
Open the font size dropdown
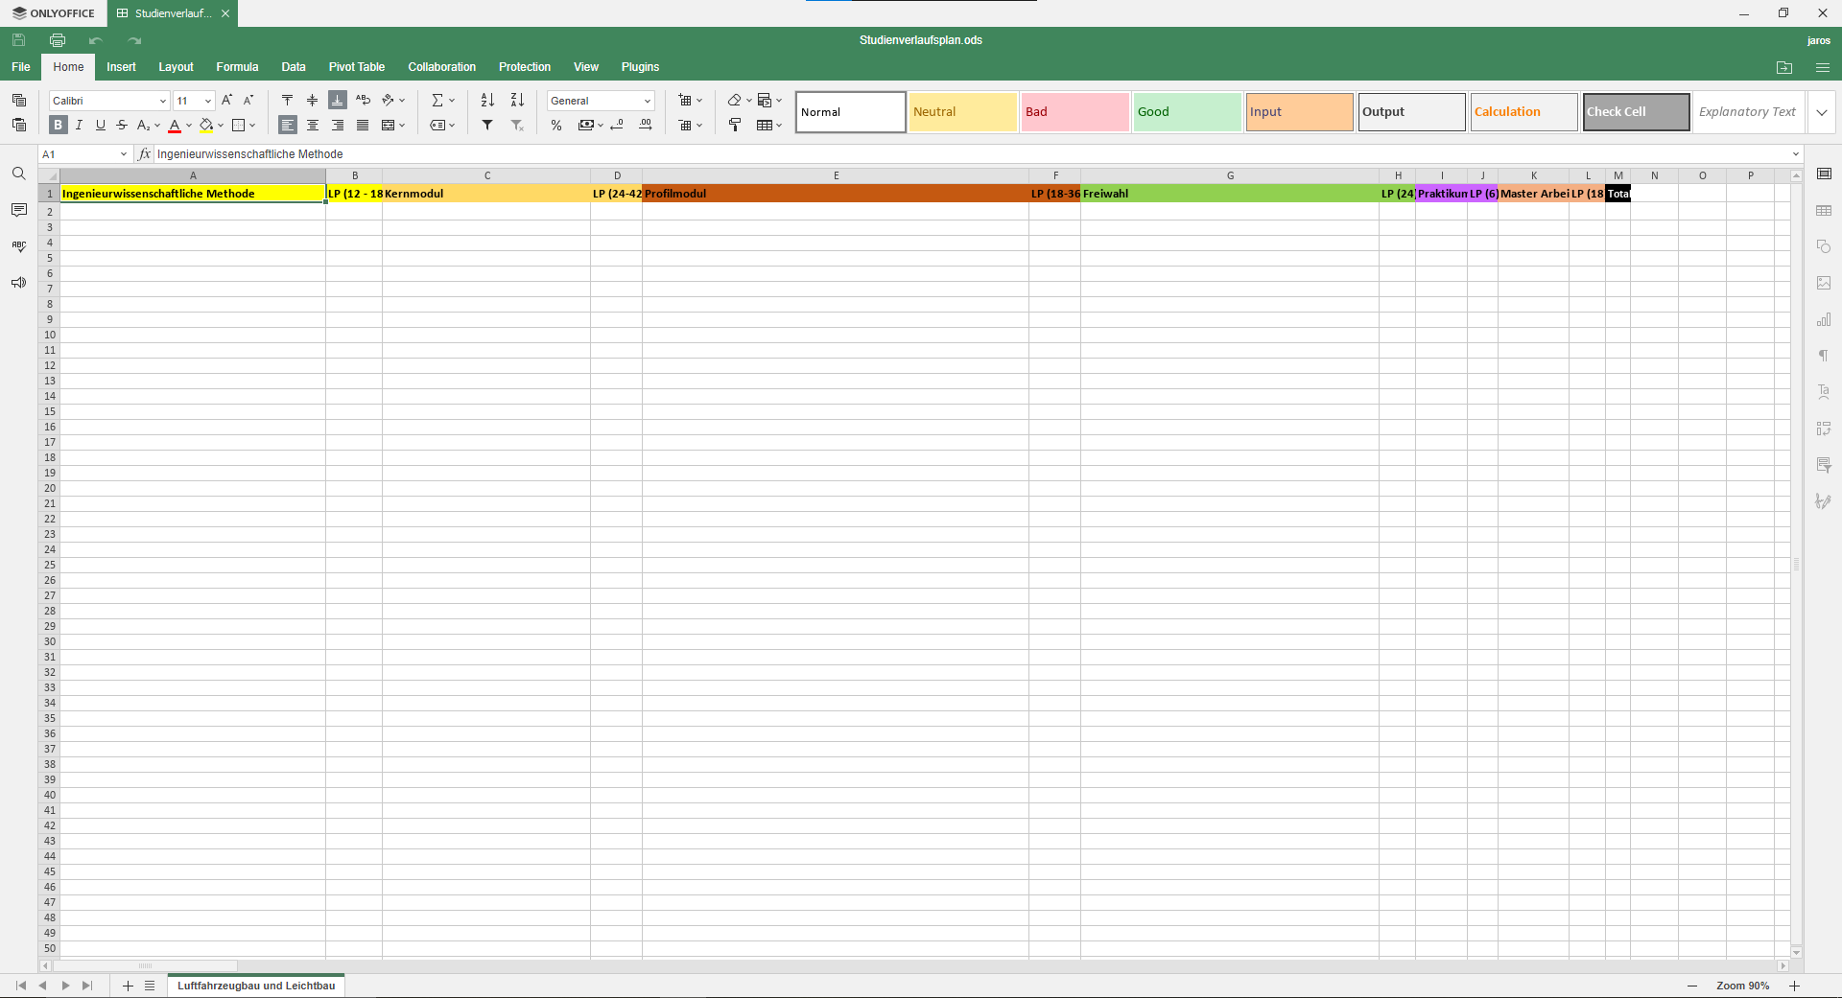point(208,101)
